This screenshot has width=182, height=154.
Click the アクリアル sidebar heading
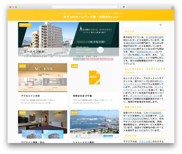131,136
